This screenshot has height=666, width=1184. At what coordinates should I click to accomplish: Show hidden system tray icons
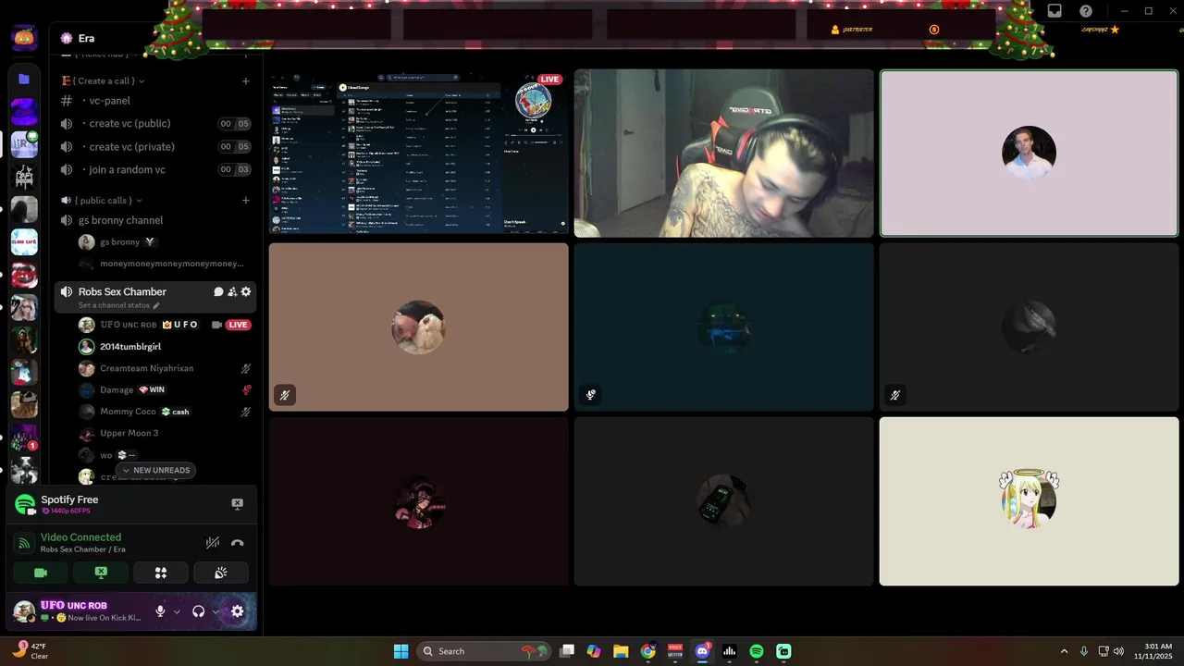click(1064, 651)
